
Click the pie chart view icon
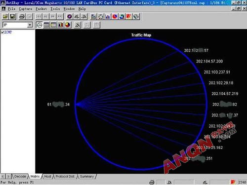click(68, 25)
